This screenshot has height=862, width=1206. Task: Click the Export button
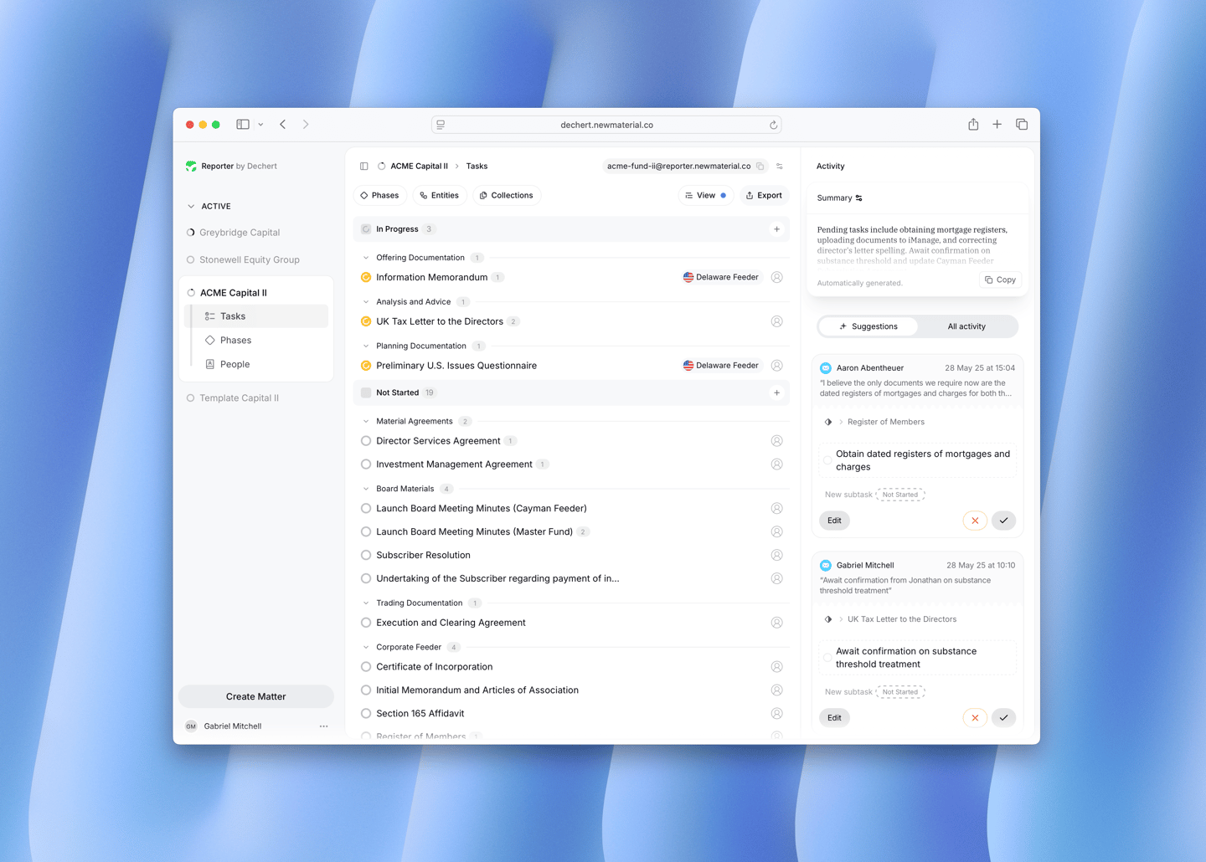pyautogui.click(x=764, y=196)
